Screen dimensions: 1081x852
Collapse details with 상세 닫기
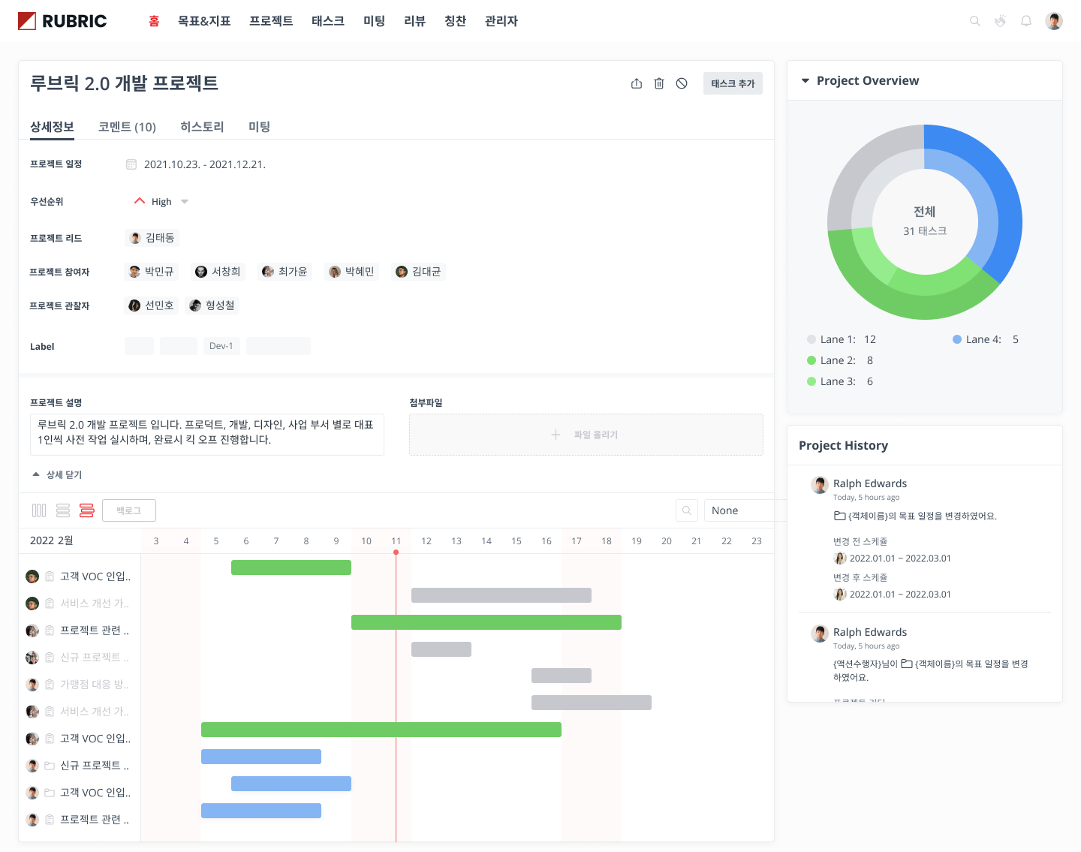click(57, 474)
